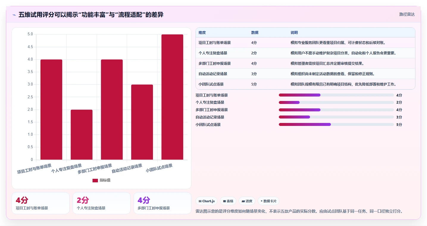Click the 多部门工时申报场景 progress bar
The height and width of the screenshot is (226, 427).
tap(336, 110)
